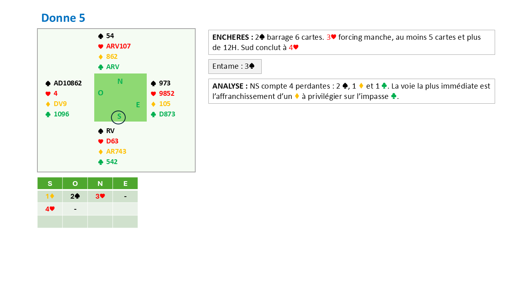The width and height of the screenshot is (509, 286).
Task: Select the 2♠ bid in West's column
Action: [x=75, y=196]
